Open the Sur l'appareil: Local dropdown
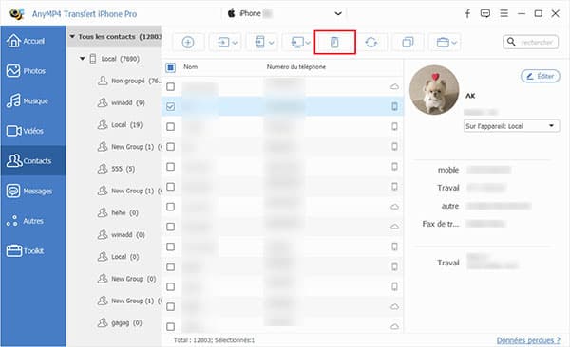Viewport: 570px width, 347px height. (511, 126)
